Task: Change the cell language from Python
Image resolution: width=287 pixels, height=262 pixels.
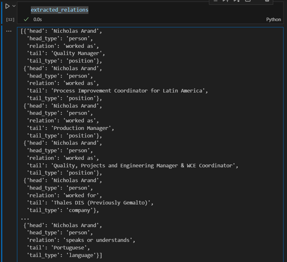Action: [273, 20]
